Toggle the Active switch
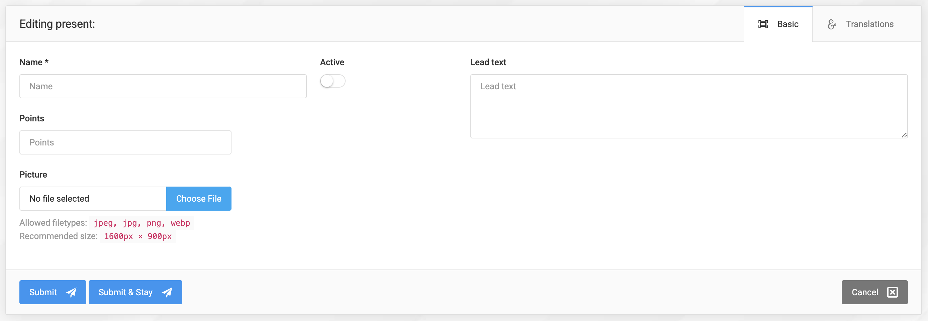 click(332, 81)
